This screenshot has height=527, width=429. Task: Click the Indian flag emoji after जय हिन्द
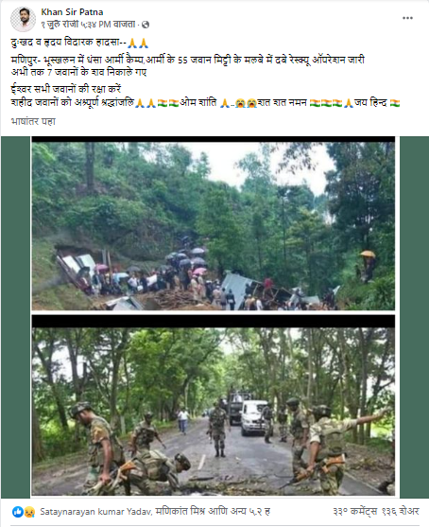(x=395, y=103)
